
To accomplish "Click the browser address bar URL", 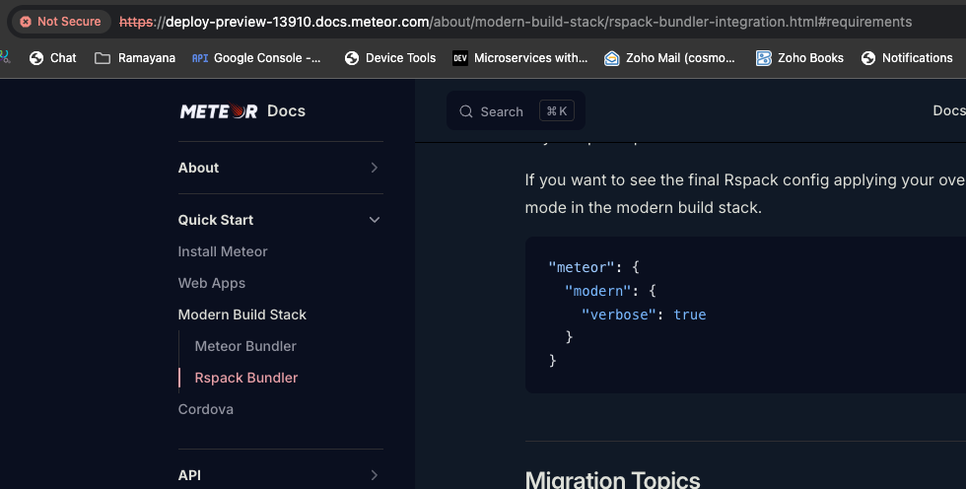I will (515, 22).
